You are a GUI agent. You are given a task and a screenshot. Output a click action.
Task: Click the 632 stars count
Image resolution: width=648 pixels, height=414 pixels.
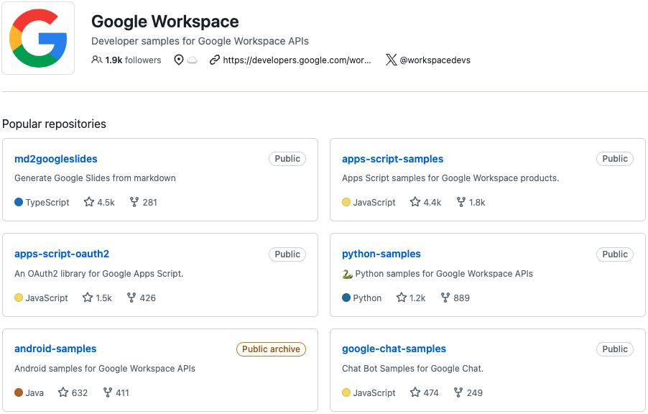80,392
